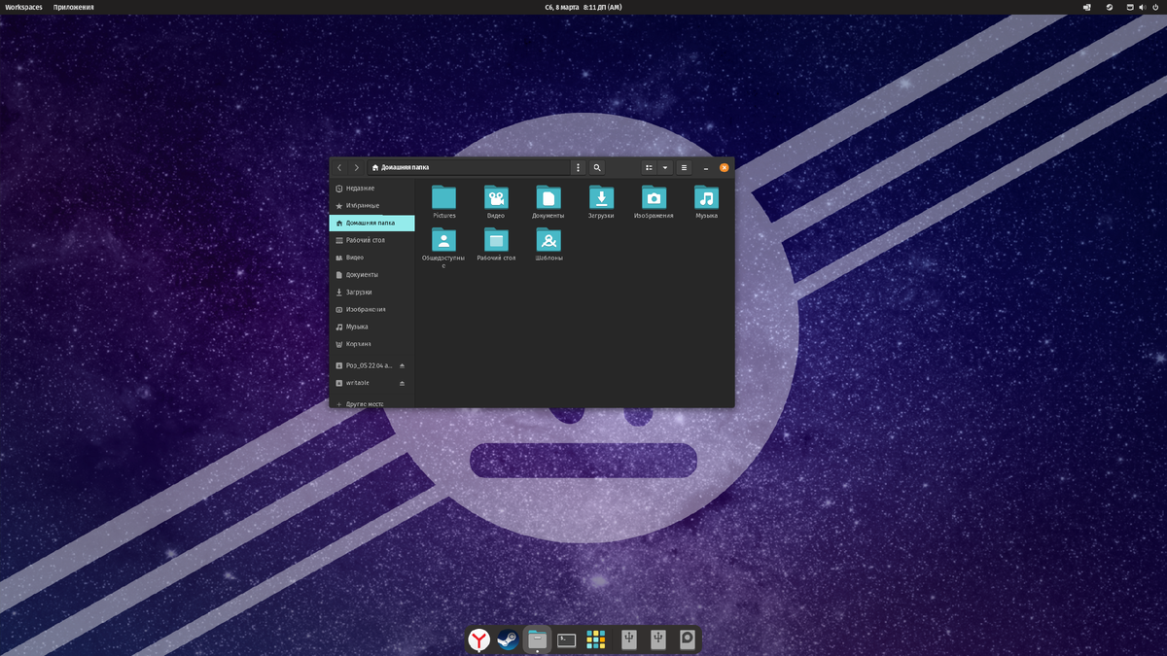1167x656 pixels.
Task: Minimize the file manager window
Action: tap(706, 168)
